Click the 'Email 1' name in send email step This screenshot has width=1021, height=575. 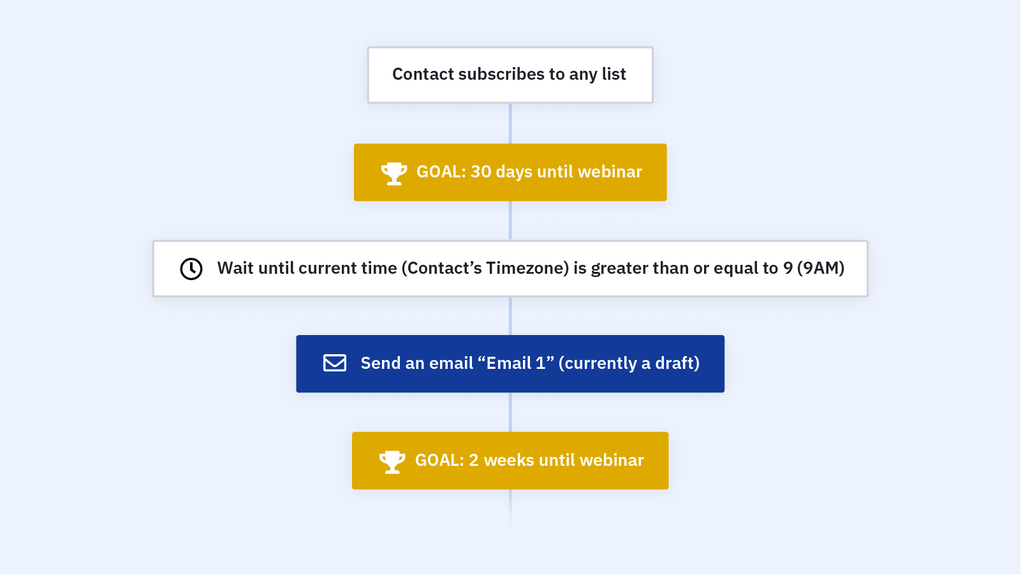[x=516, y=363]
